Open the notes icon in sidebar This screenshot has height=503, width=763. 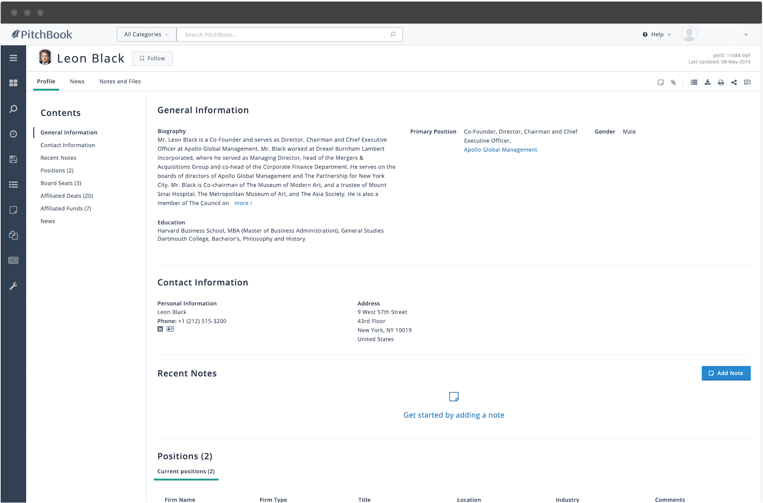pyautogui.click(x=13, y=210)
